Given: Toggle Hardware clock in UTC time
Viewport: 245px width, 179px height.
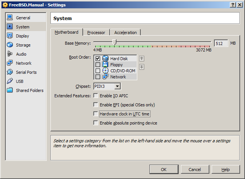Looking at the screenshot, I should click(x=96, y=114).
